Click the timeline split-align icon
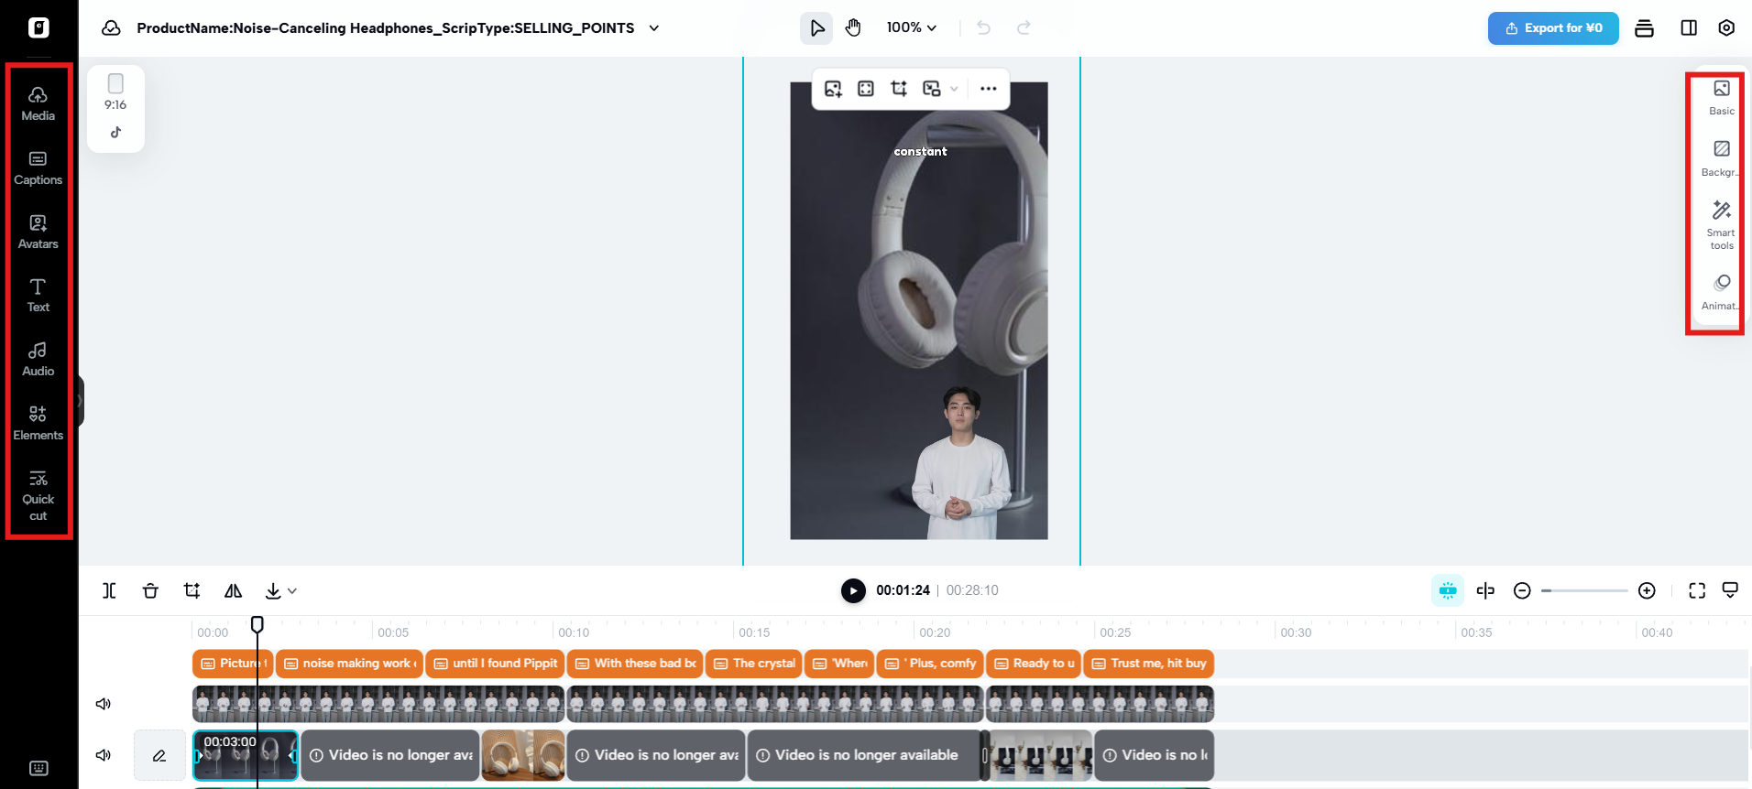The width and height of the screenshot is (1752, 789). 1485,590
